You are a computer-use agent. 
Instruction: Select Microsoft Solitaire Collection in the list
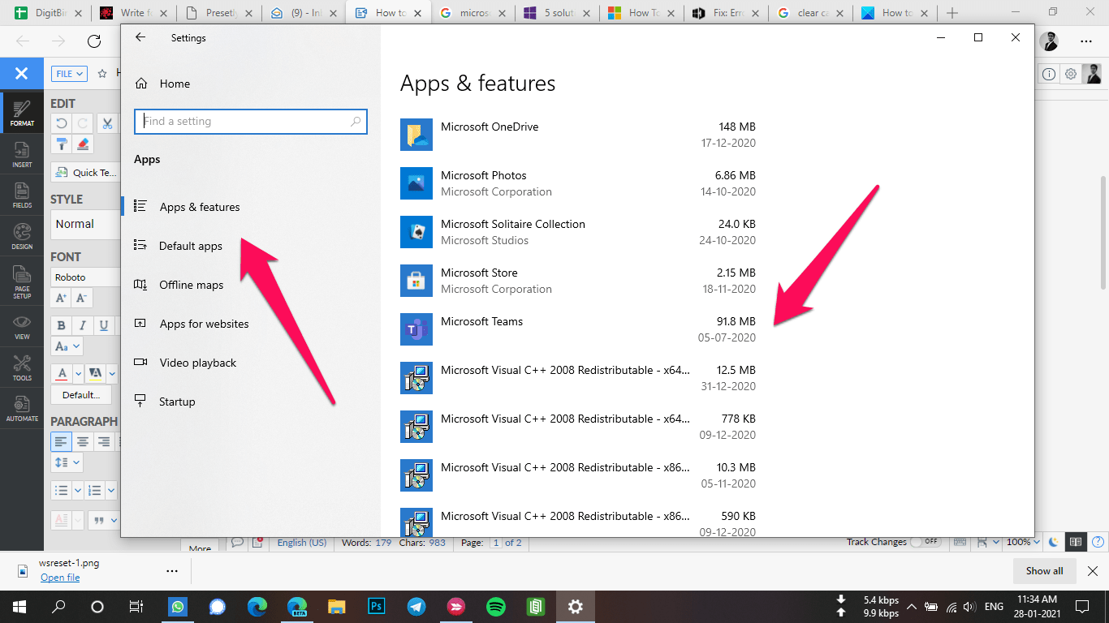click(x=578, y=232)
